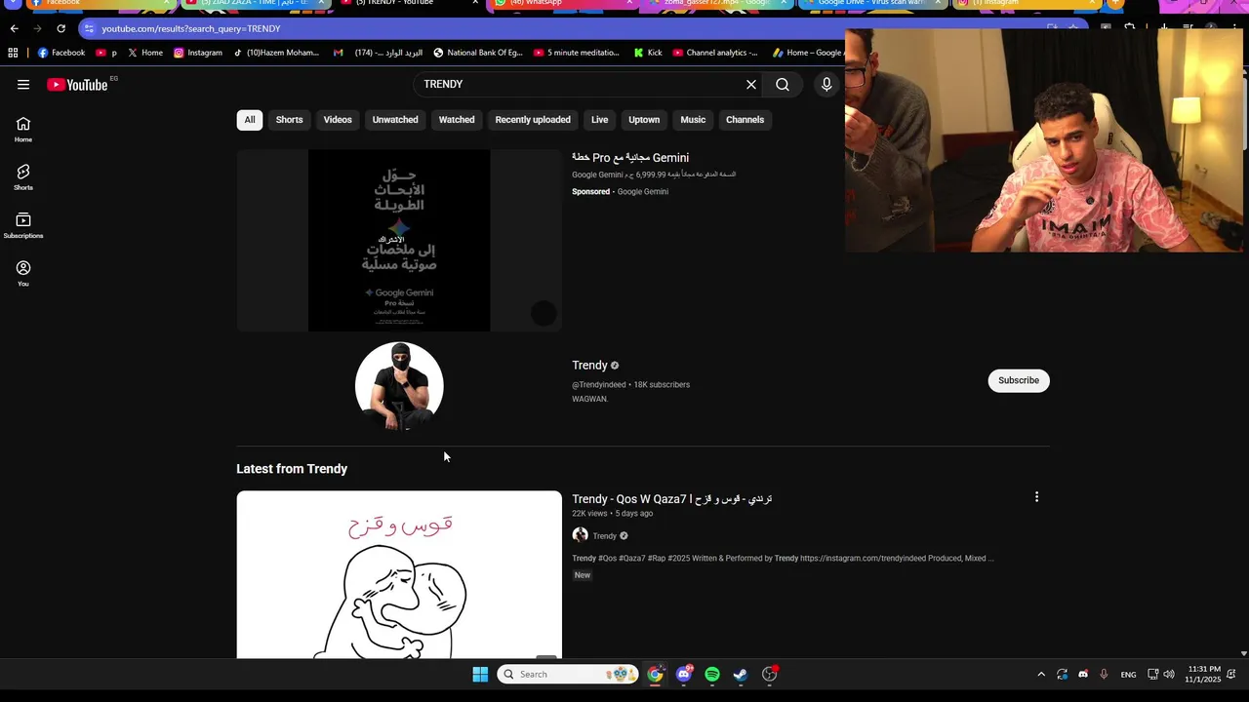The image size is (1249, 702).
Task: Click small Trendy avatar under the video title
Action: click(x=580, y=535)
